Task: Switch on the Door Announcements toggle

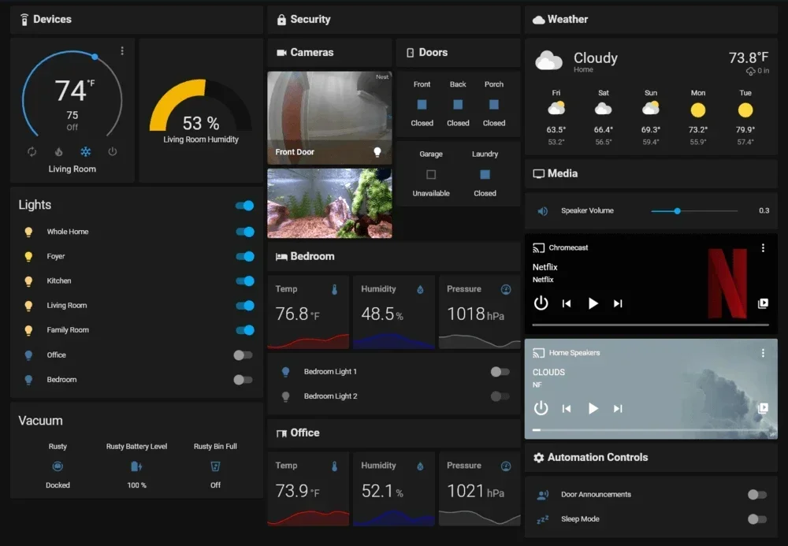Action: click(x=756, y=495)
